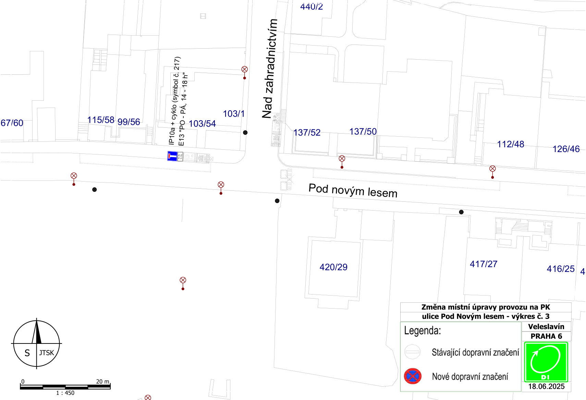Click the S letter in compass

tap(27, 353)
